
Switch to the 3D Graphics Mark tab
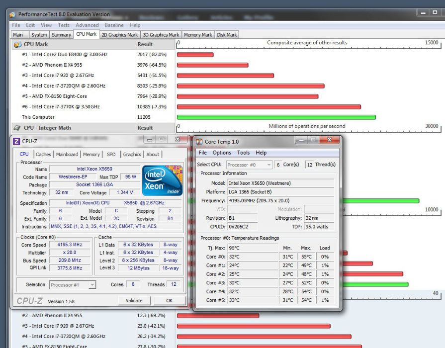pos(161,35)
